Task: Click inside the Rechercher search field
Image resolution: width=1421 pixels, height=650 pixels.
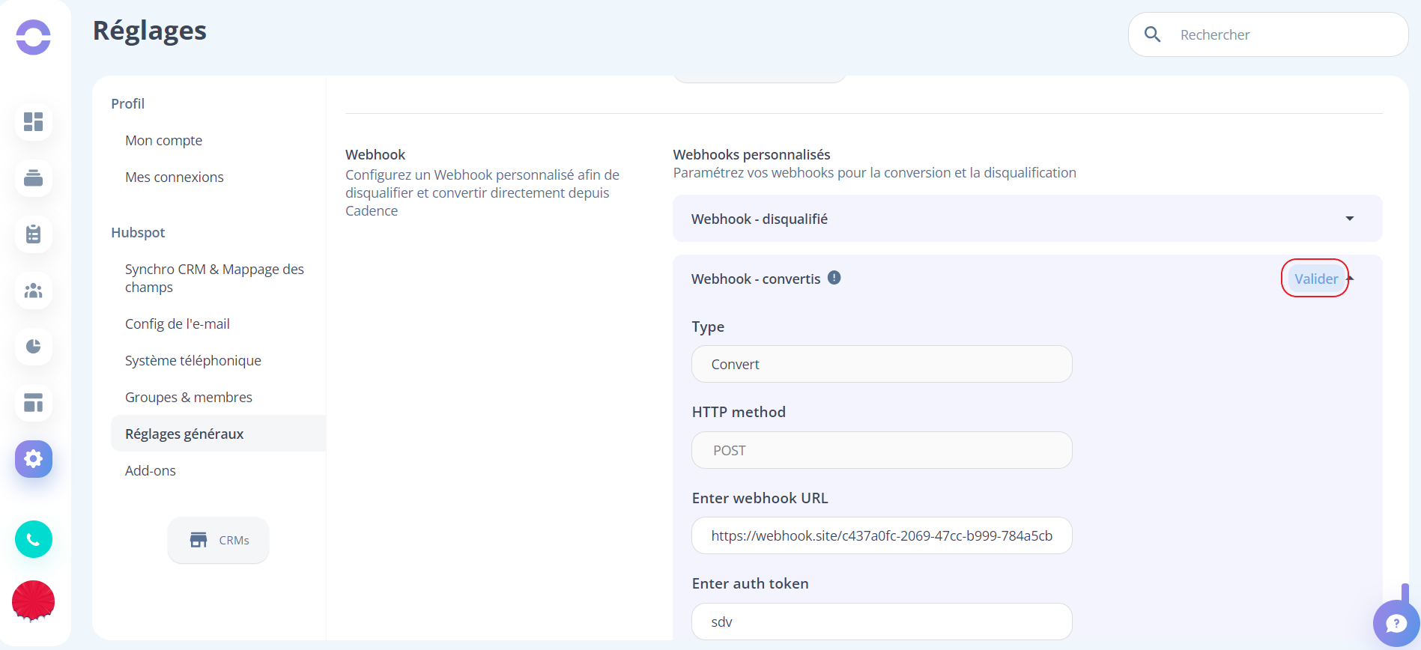Action: click(x=1268, y=34)
